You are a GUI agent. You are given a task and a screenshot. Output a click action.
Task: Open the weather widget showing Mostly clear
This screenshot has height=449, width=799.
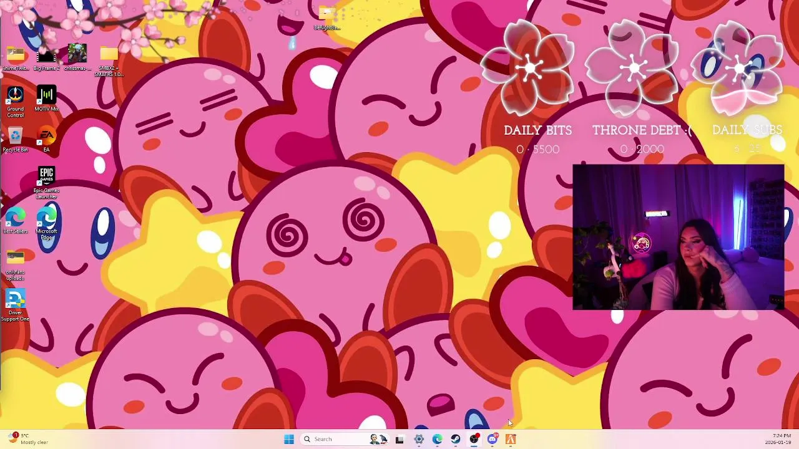coord(28,439)
